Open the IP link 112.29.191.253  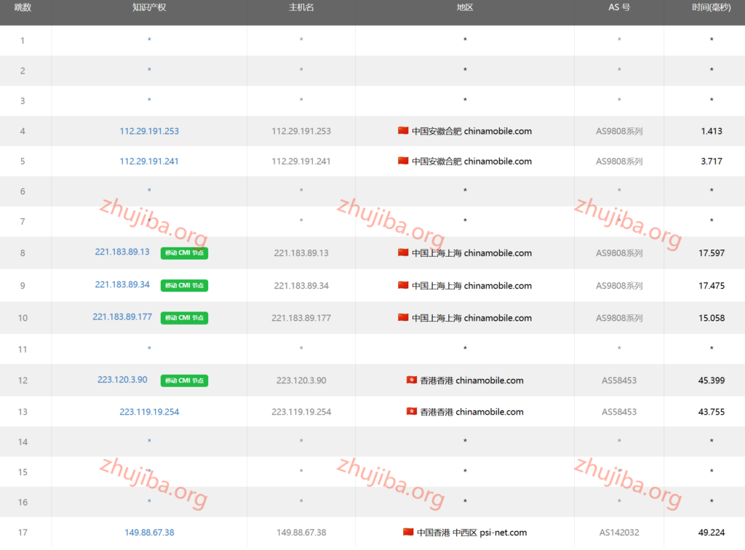tap(148, 131)
